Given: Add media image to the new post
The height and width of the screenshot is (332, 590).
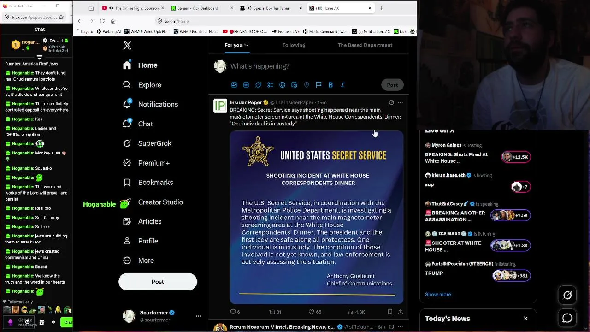Looking at the screenshot, I should coord(234,85).
